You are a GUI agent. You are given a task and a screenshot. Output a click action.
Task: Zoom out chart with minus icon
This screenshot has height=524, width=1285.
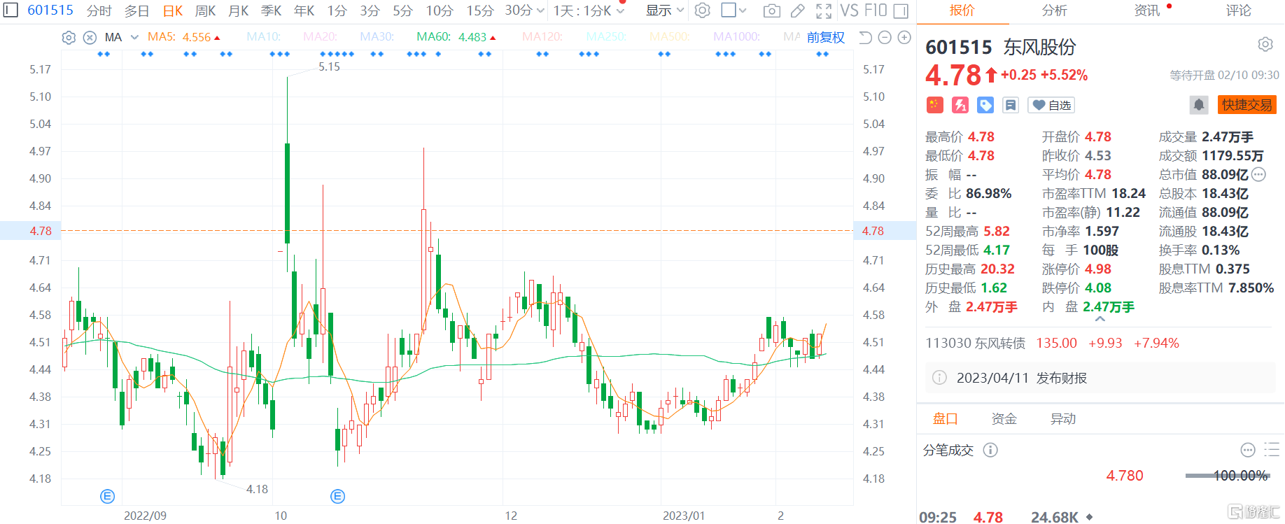(x=885, y=38)
